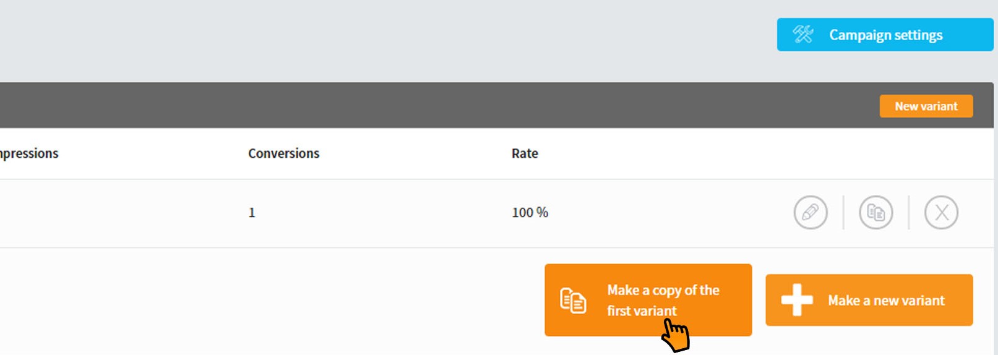The width and height of the screenshot is (998, 355).
Task: Delete the variant with the X icon
Action: pos(941,212)
